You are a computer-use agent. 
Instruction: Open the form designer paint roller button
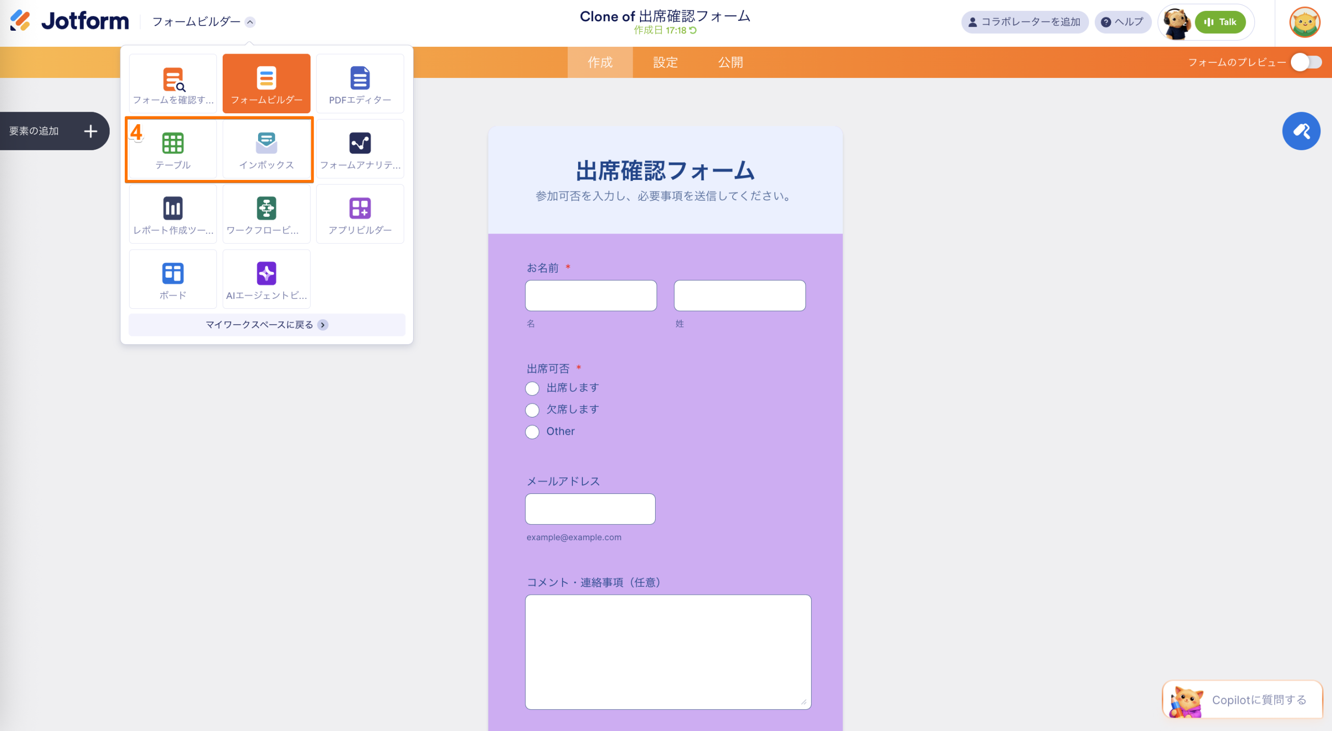click(x=1301, y=131)
